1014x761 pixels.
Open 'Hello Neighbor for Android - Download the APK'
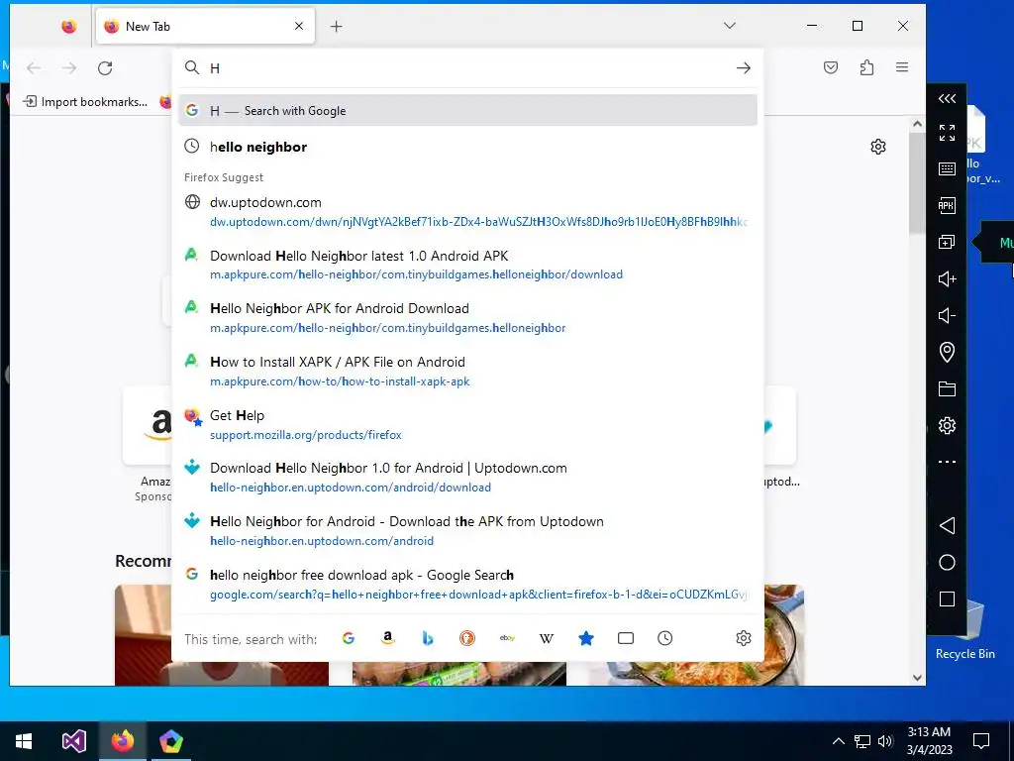tap(467, 531)
